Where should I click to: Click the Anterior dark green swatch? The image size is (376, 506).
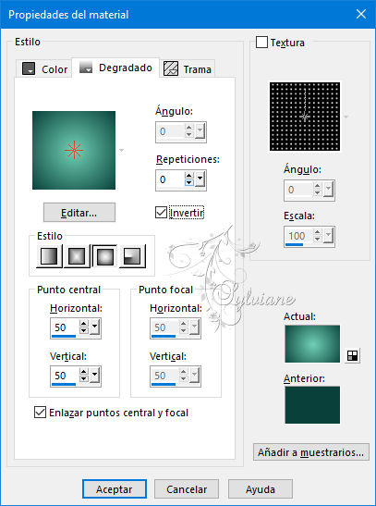coord(312,404)
